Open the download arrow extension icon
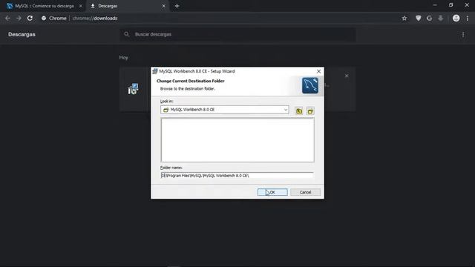Viewport: 475px width, 267px height. tap(440, 18)
